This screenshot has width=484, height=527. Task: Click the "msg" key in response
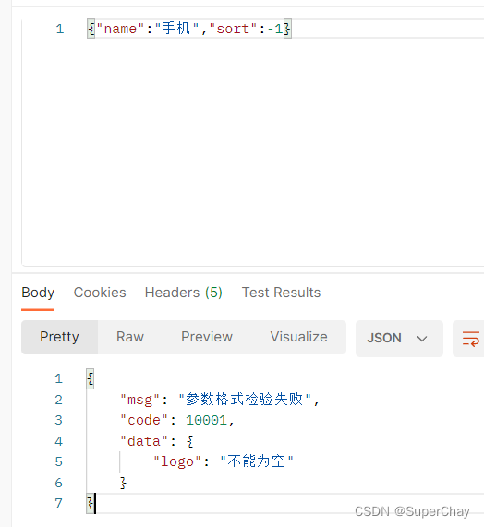click(139, 400)
